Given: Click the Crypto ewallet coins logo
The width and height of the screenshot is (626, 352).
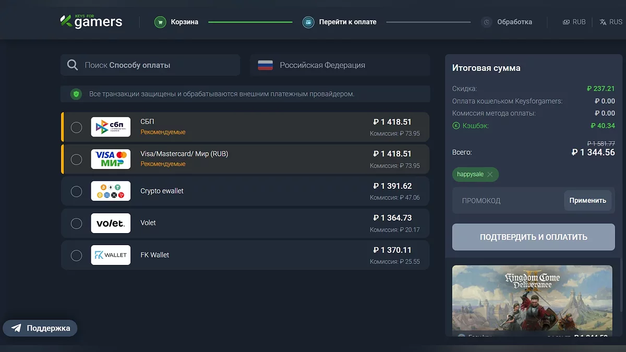Looking at the screenshot, I should 111,191.
